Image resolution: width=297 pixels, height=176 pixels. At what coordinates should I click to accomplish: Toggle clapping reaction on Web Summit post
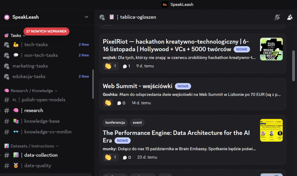pos(108,103)
